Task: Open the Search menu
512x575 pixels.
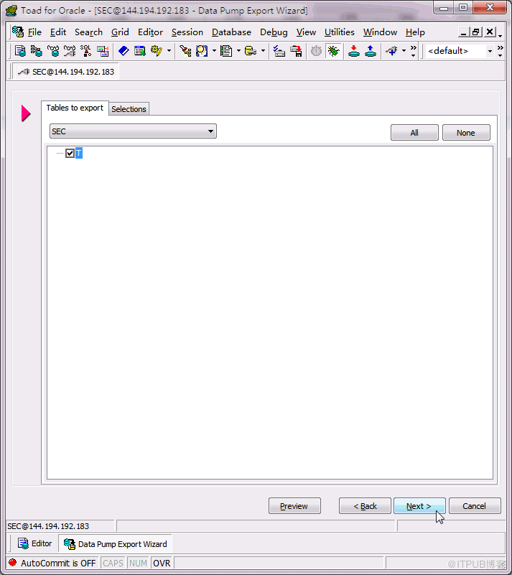Action: [88, 32]
